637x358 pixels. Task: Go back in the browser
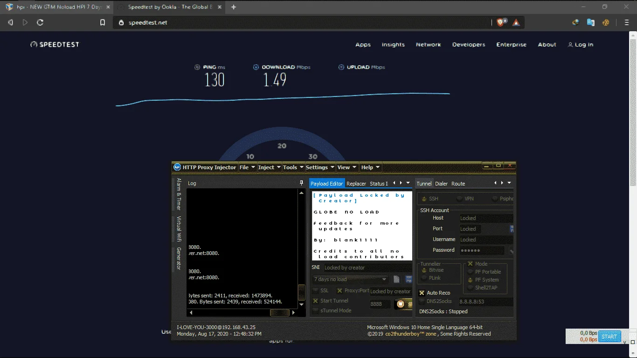click(x=11, y=22)
